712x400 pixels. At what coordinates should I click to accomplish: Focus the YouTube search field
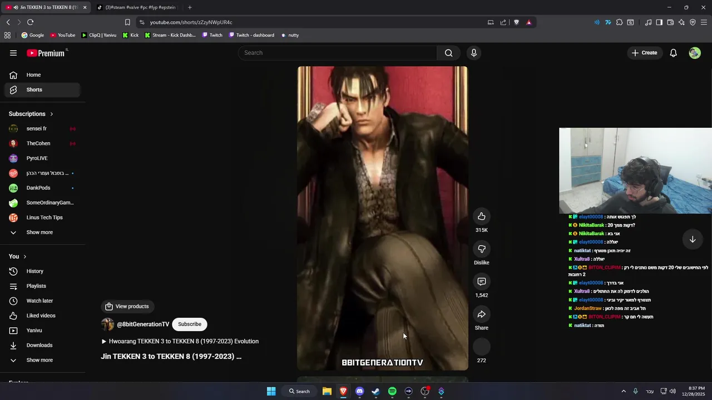coord(338,53)
